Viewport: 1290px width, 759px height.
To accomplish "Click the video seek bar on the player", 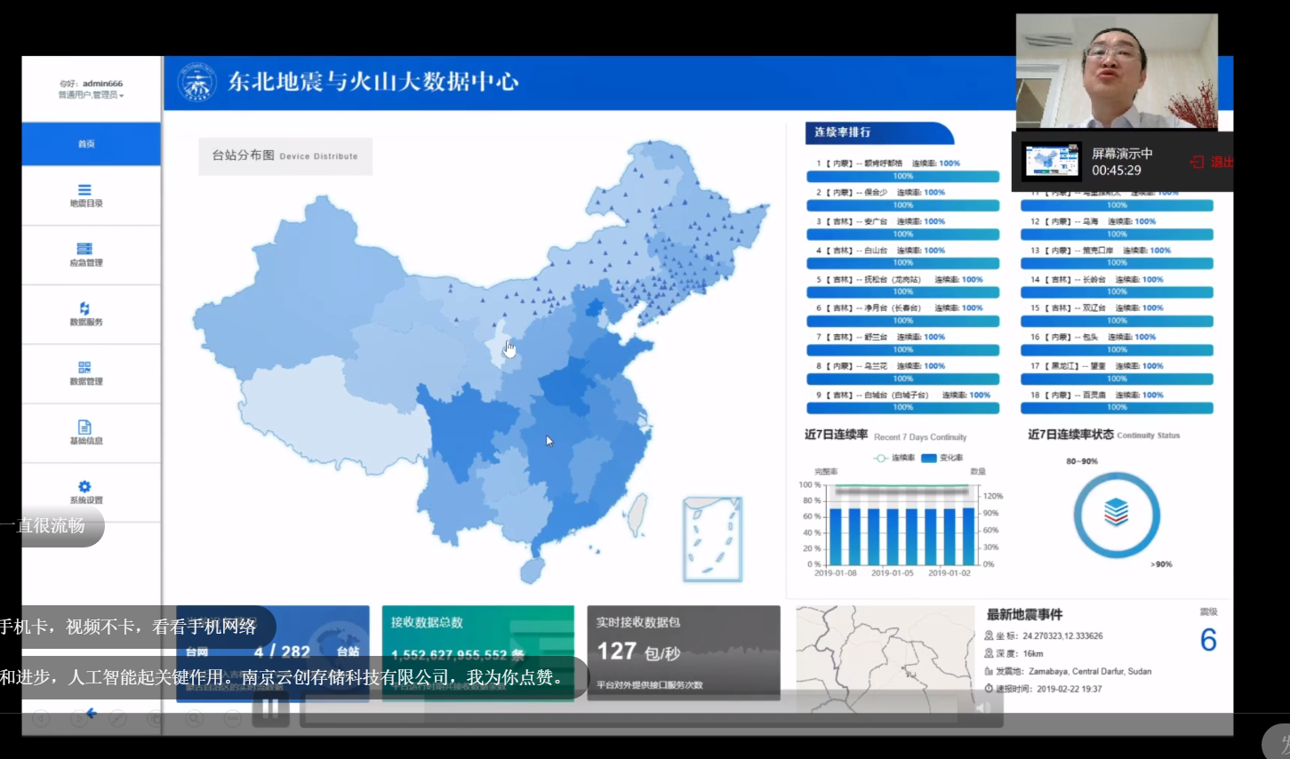I will pos(630,708).
